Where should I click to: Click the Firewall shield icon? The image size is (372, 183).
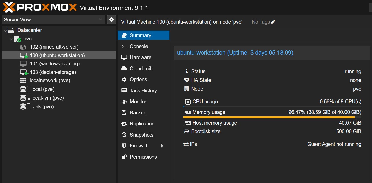(124, 146)
